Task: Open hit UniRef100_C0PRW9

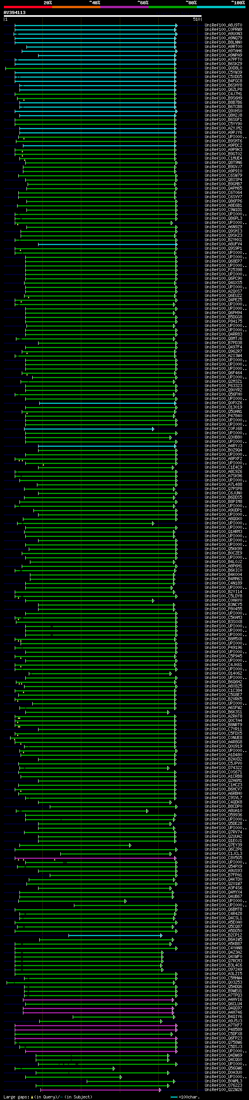Action: tap(223, 30)
